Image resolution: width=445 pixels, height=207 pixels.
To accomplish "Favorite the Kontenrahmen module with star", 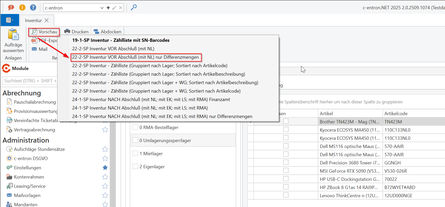I will pyautogui.click(x=105, y=177).
